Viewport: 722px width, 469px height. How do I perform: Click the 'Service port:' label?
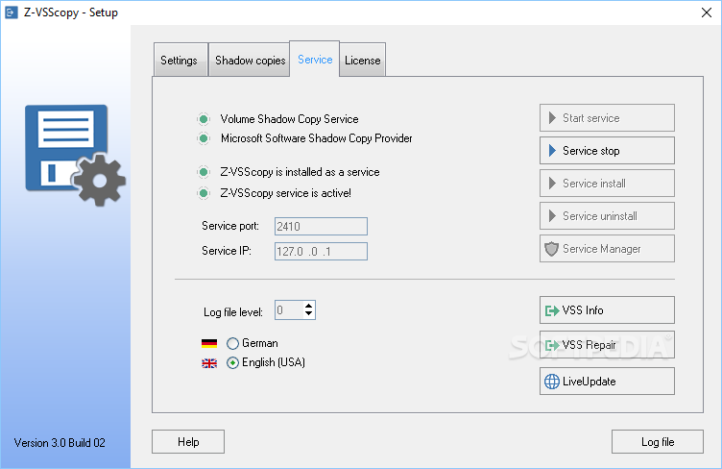tap(230, 226)
